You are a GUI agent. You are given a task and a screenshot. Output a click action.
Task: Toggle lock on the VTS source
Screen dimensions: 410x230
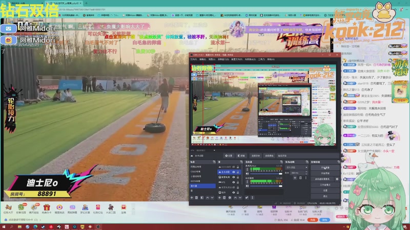(x=238, y=182)
